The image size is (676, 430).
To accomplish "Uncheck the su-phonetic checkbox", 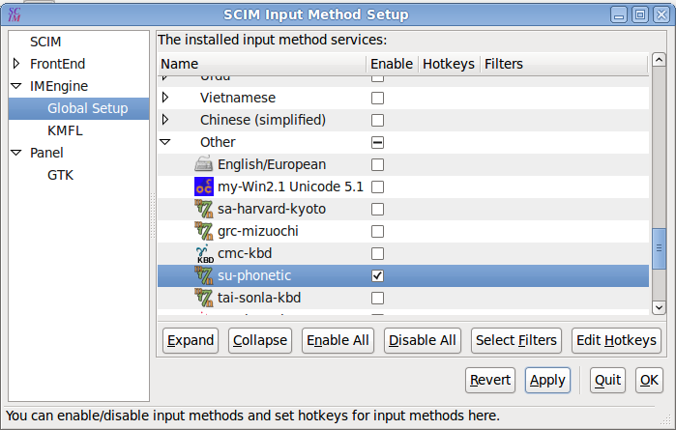I will click(x=377, y=275).
